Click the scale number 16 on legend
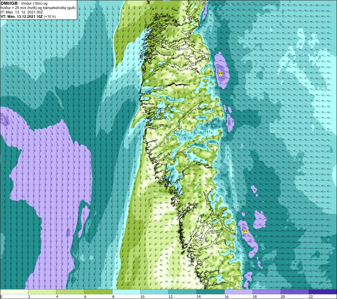 click(227, 297)
